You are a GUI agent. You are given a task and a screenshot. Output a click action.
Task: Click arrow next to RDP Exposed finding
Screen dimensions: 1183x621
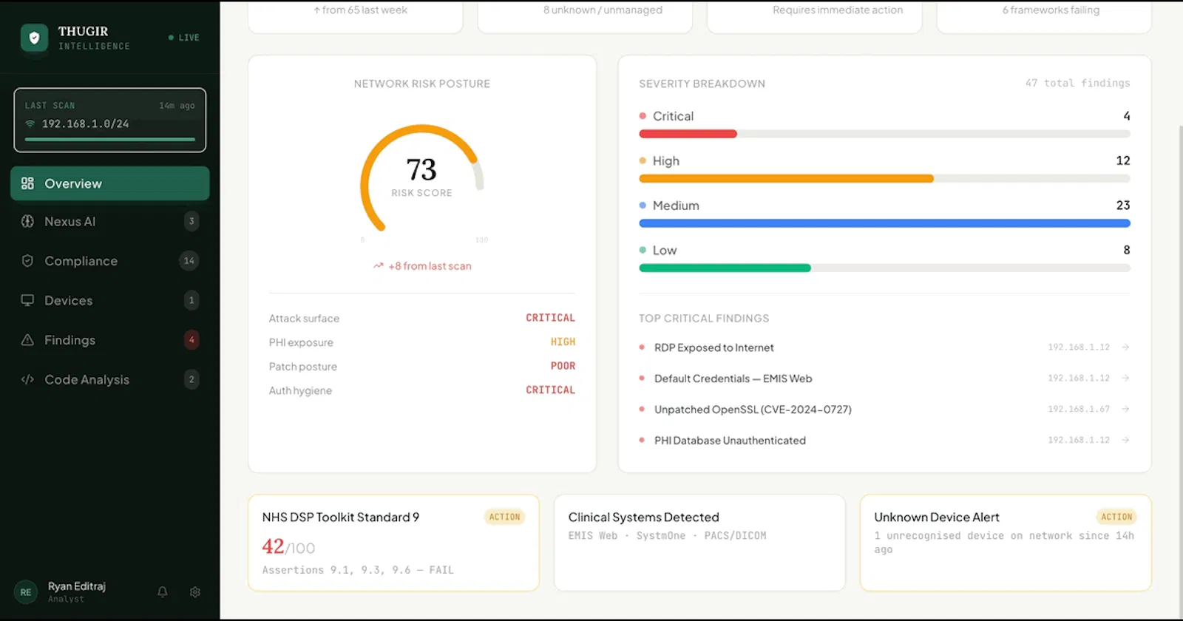pyautogui.click(x=1125, y=347)
